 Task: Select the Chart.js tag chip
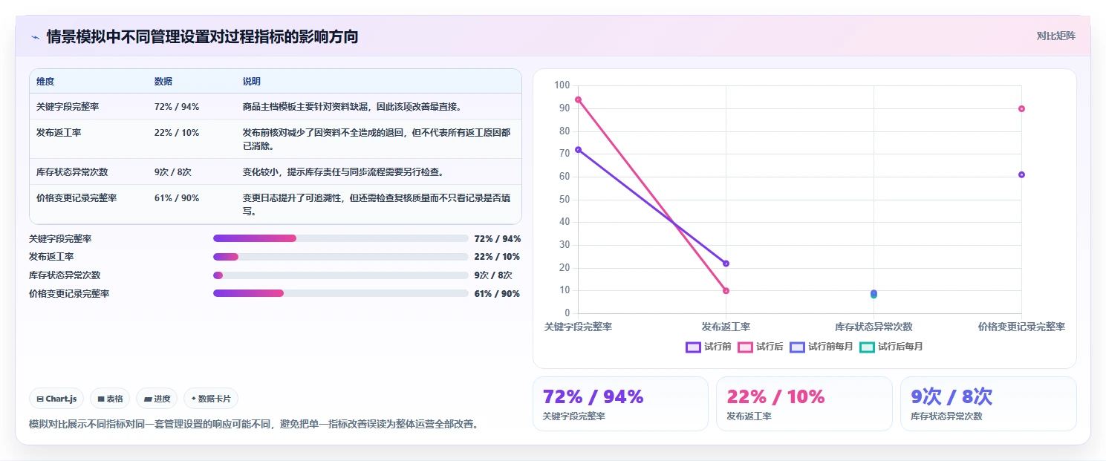[x=57, y=399]
